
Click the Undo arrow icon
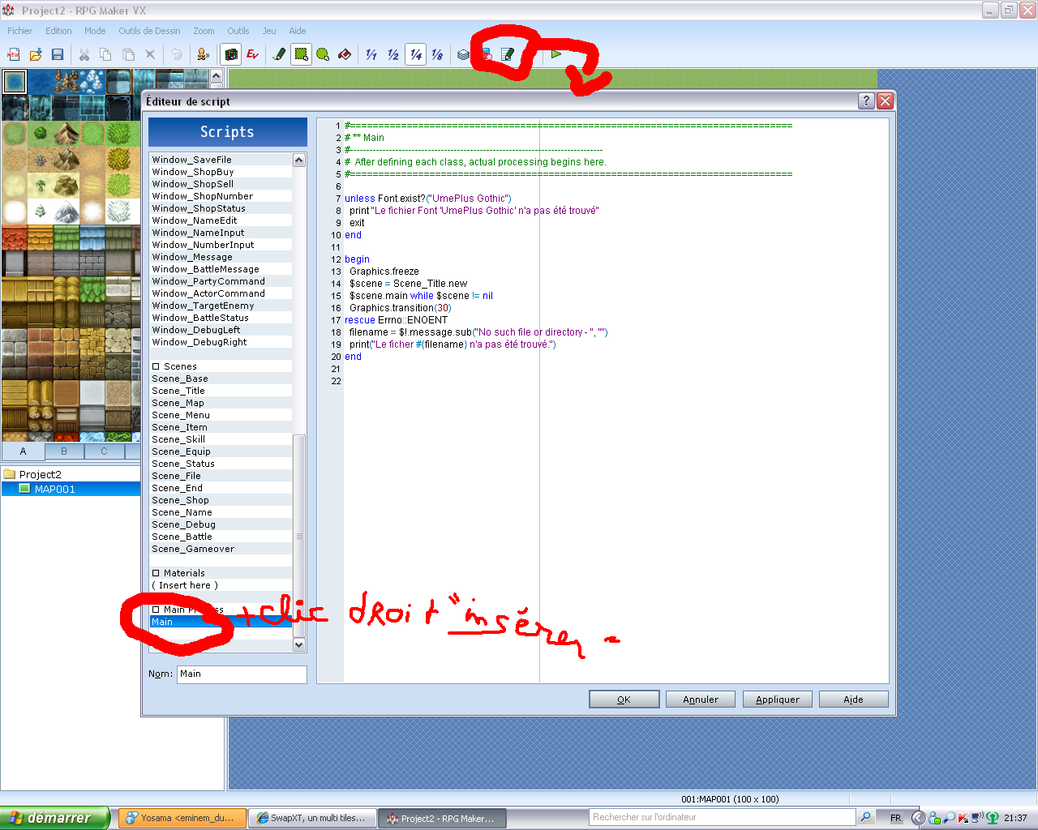[176, 54]
